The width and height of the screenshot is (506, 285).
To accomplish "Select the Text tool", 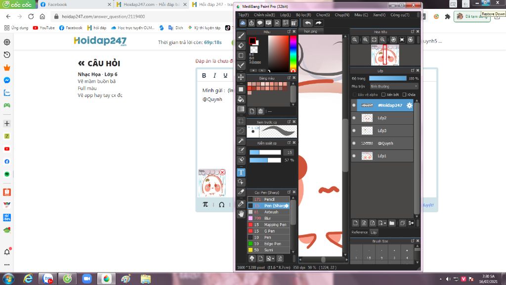I will (241, 172).
